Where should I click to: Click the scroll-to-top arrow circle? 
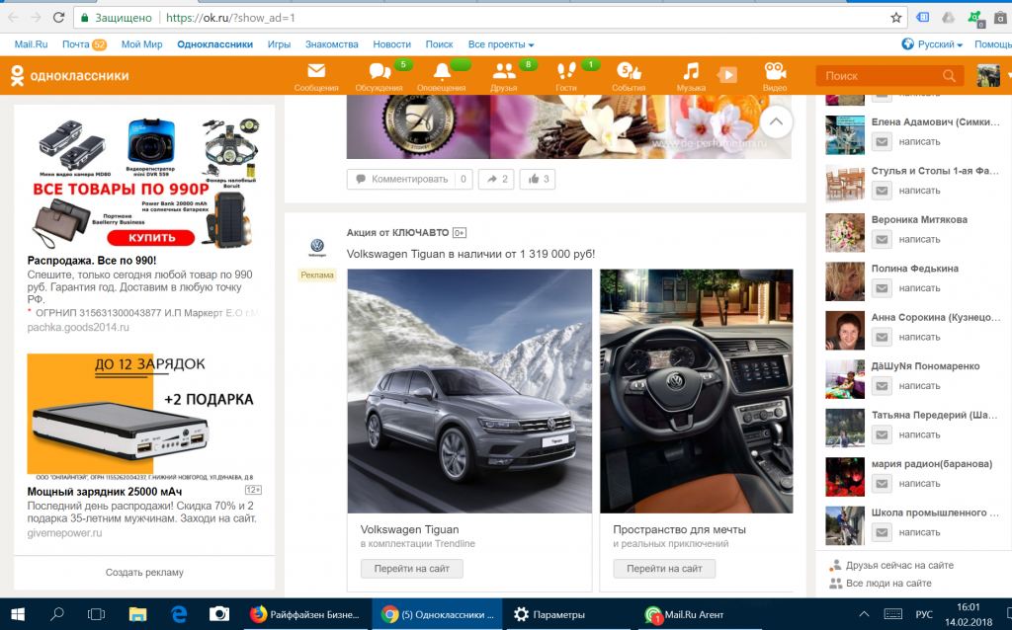click(x=777, y=121)
